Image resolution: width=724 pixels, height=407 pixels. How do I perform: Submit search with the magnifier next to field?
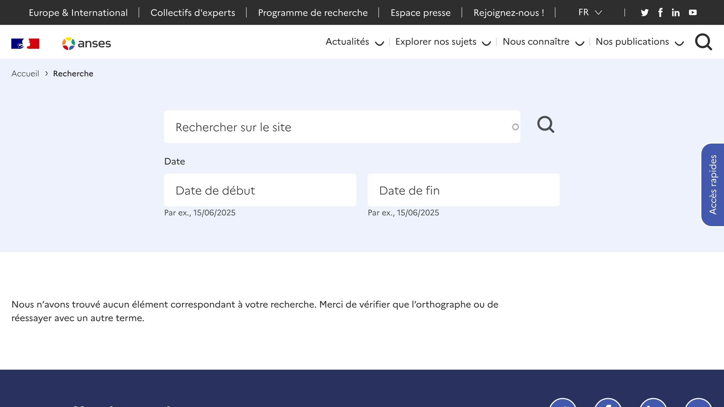tap(546, 125)
